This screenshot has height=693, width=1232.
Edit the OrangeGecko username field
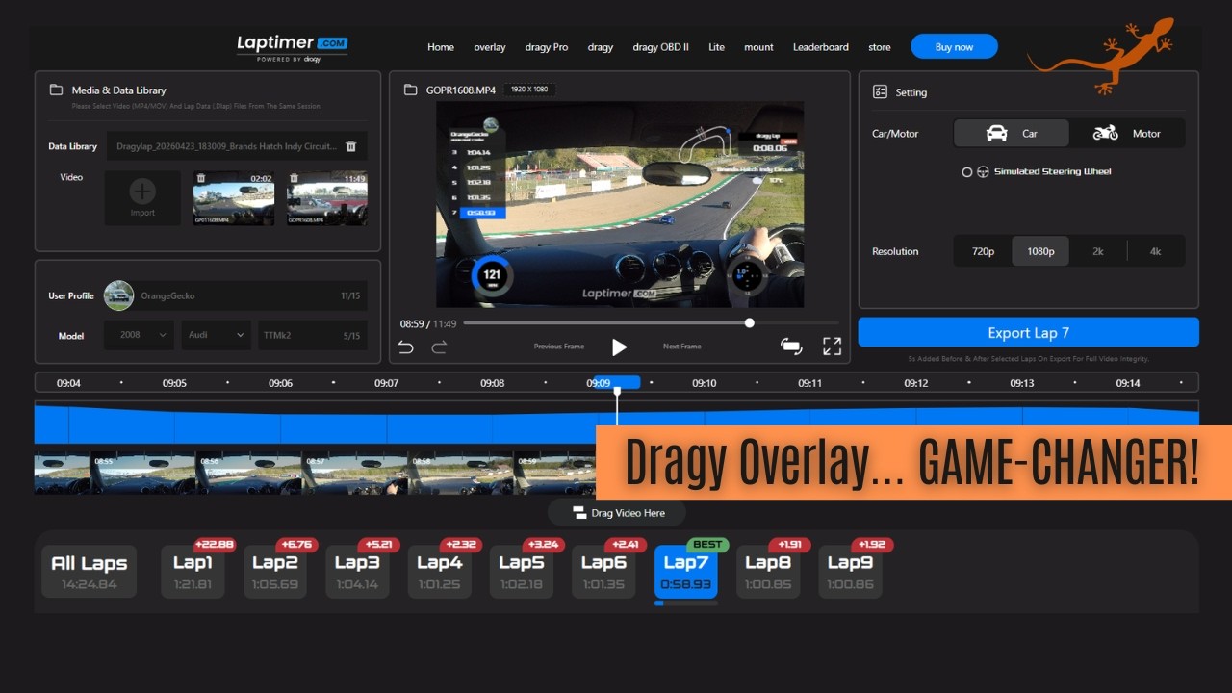[250, 295]
